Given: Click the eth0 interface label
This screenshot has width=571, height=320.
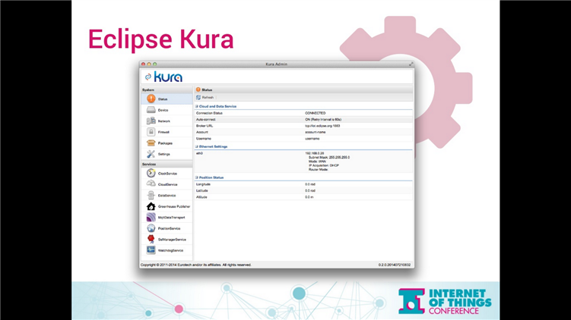Looking at the screenshot, I should pyautogui.click(x=199, y=153).
